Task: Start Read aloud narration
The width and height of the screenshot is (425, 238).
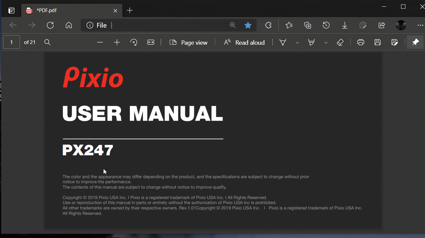Action: (244, 42)
